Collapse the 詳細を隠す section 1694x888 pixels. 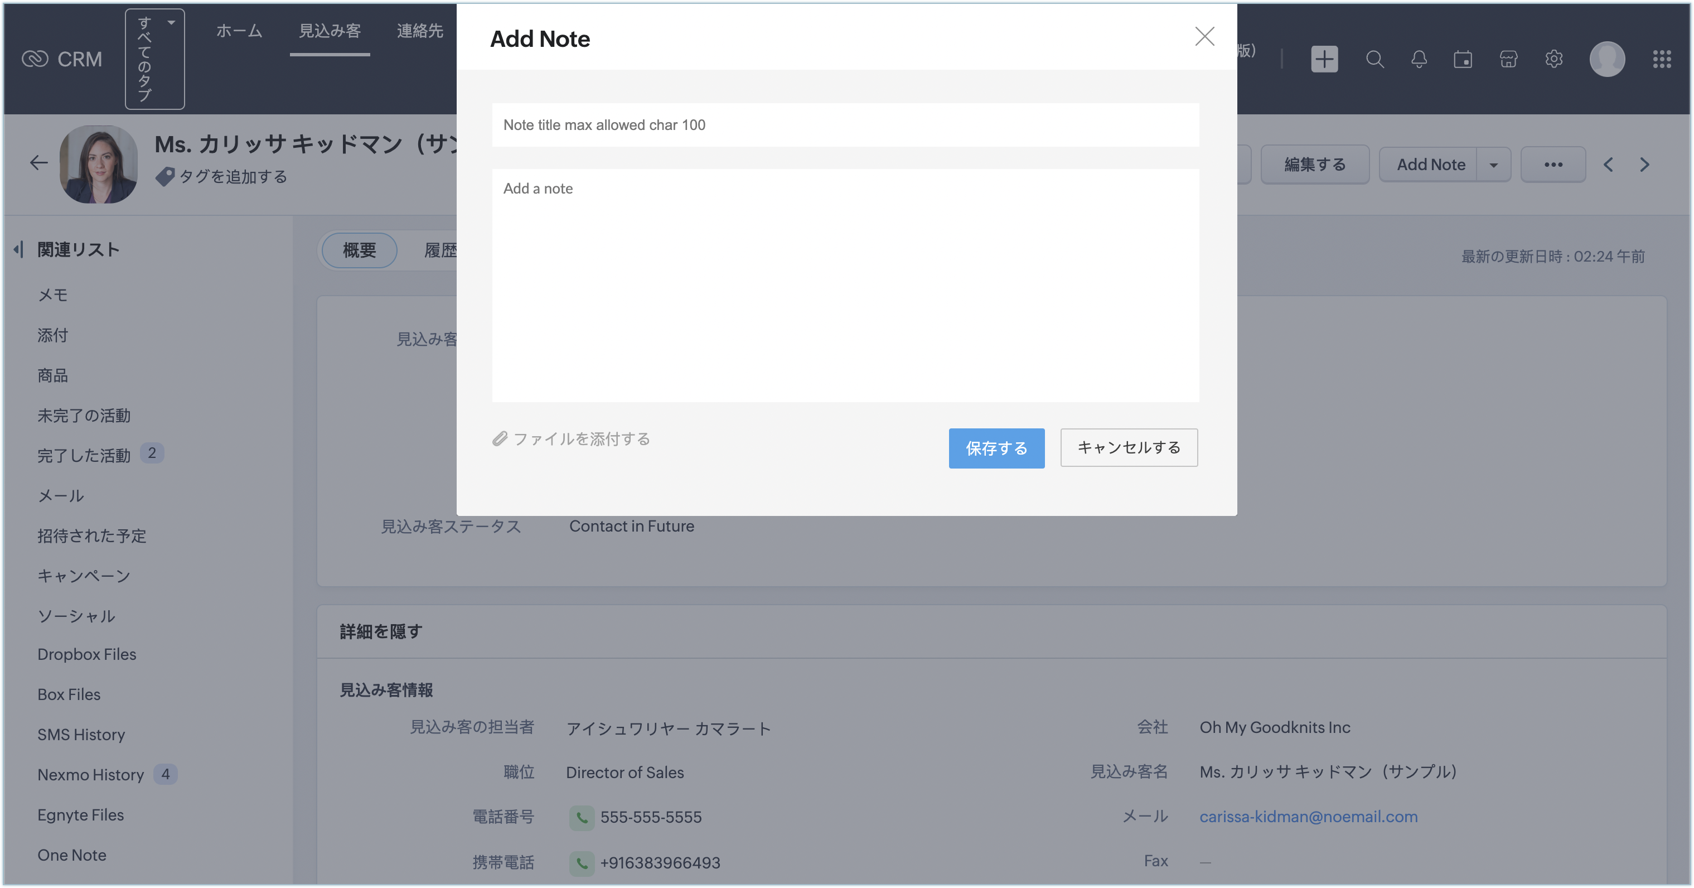click(381, 631)
